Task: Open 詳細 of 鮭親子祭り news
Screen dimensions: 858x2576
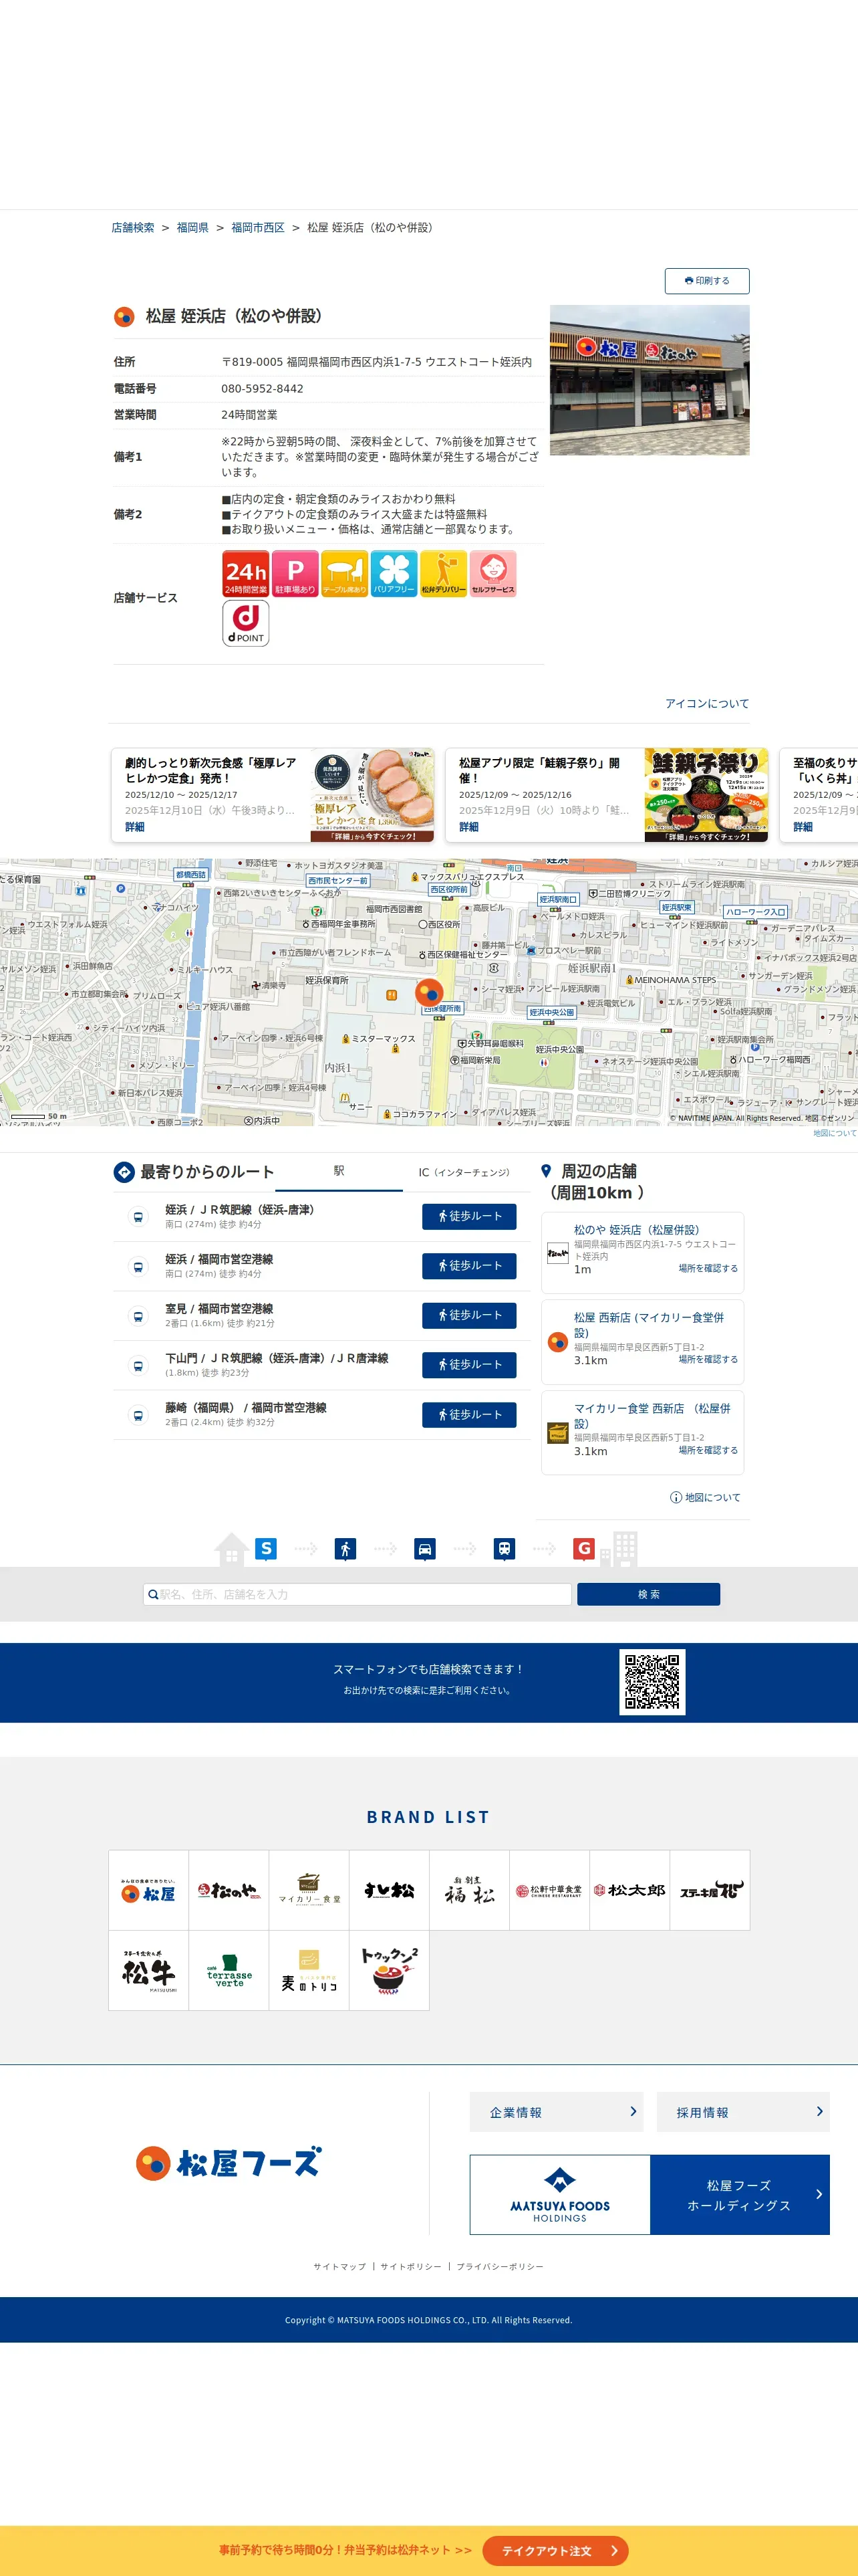Action: [x=468, y=827]
